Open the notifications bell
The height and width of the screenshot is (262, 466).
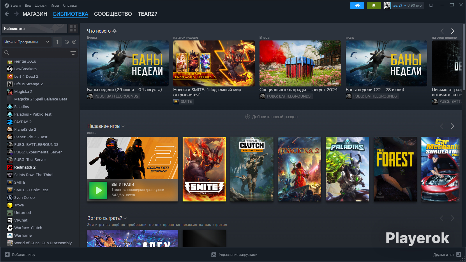click(374, 6)
